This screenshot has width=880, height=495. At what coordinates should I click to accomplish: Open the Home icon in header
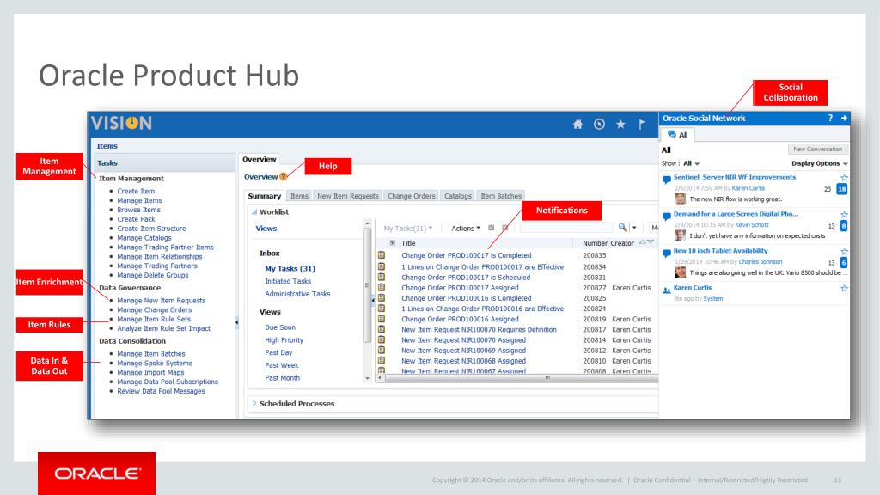coord(577,124)
